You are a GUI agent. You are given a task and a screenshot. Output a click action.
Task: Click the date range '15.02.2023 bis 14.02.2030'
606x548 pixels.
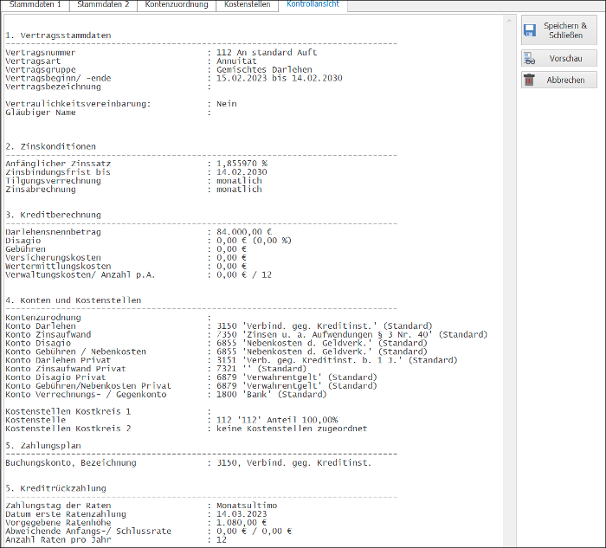click(280, 78)
